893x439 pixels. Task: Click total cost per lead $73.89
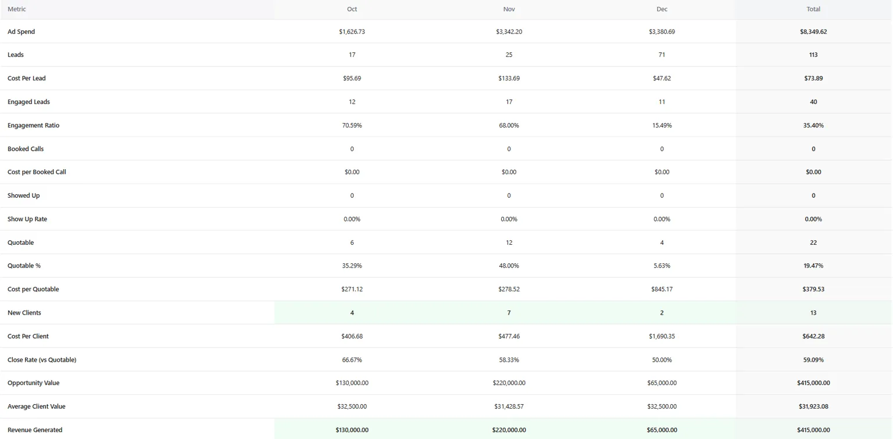click(813, 78)
